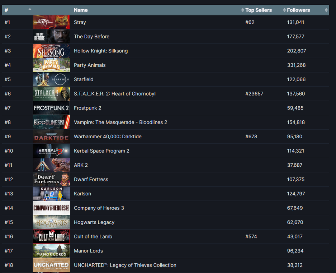This screenshot has height=273, width=336.
Task: Open the Karlson capsule image
Action: click(x=51, y=194)
